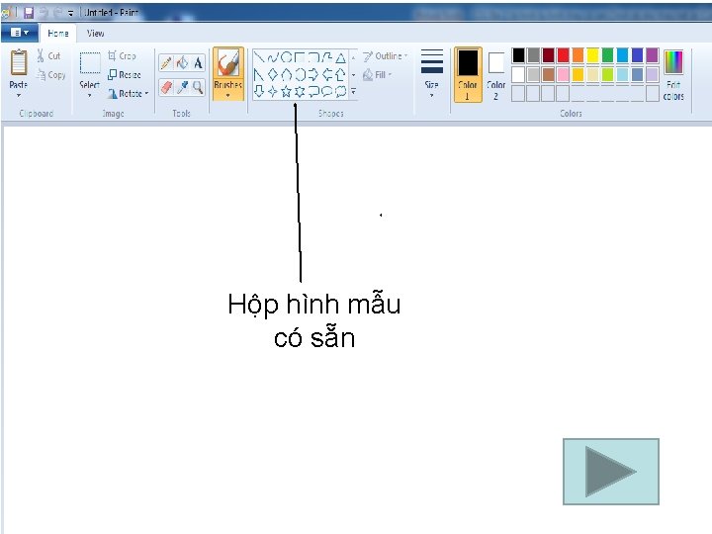
Task: Choose the Triangle shape
Action: coord(340,57)
